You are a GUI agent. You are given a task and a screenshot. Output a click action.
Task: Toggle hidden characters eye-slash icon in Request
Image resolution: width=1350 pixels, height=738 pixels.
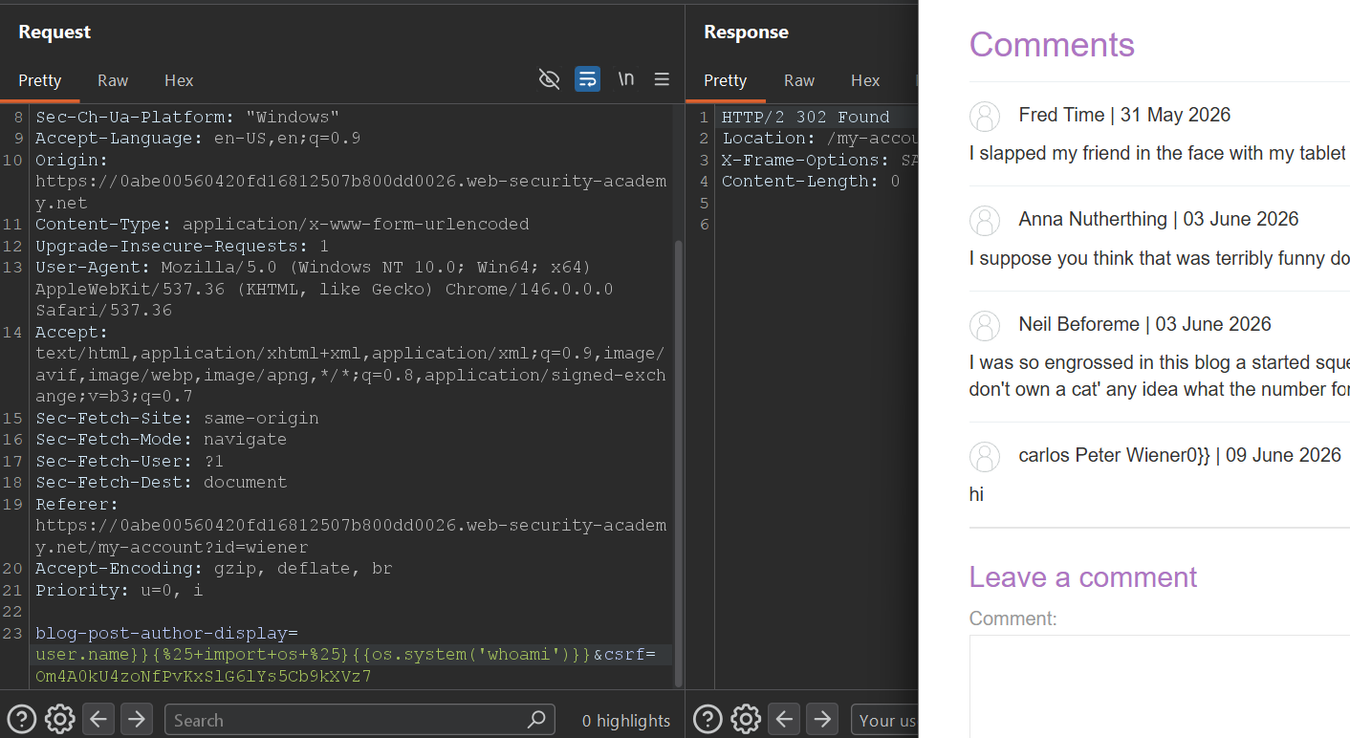(x=549, y=79)
